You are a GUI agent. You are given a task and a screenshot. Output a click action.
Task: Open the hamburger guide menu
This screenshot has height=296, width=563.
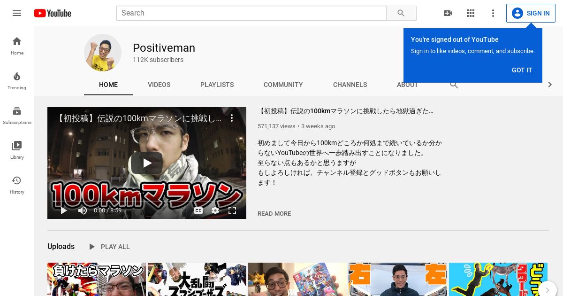tap(17, 13)
